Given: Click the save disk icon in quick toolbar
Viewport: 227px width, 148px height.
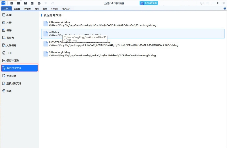Looking at the screenshot, I should point(25,3).
